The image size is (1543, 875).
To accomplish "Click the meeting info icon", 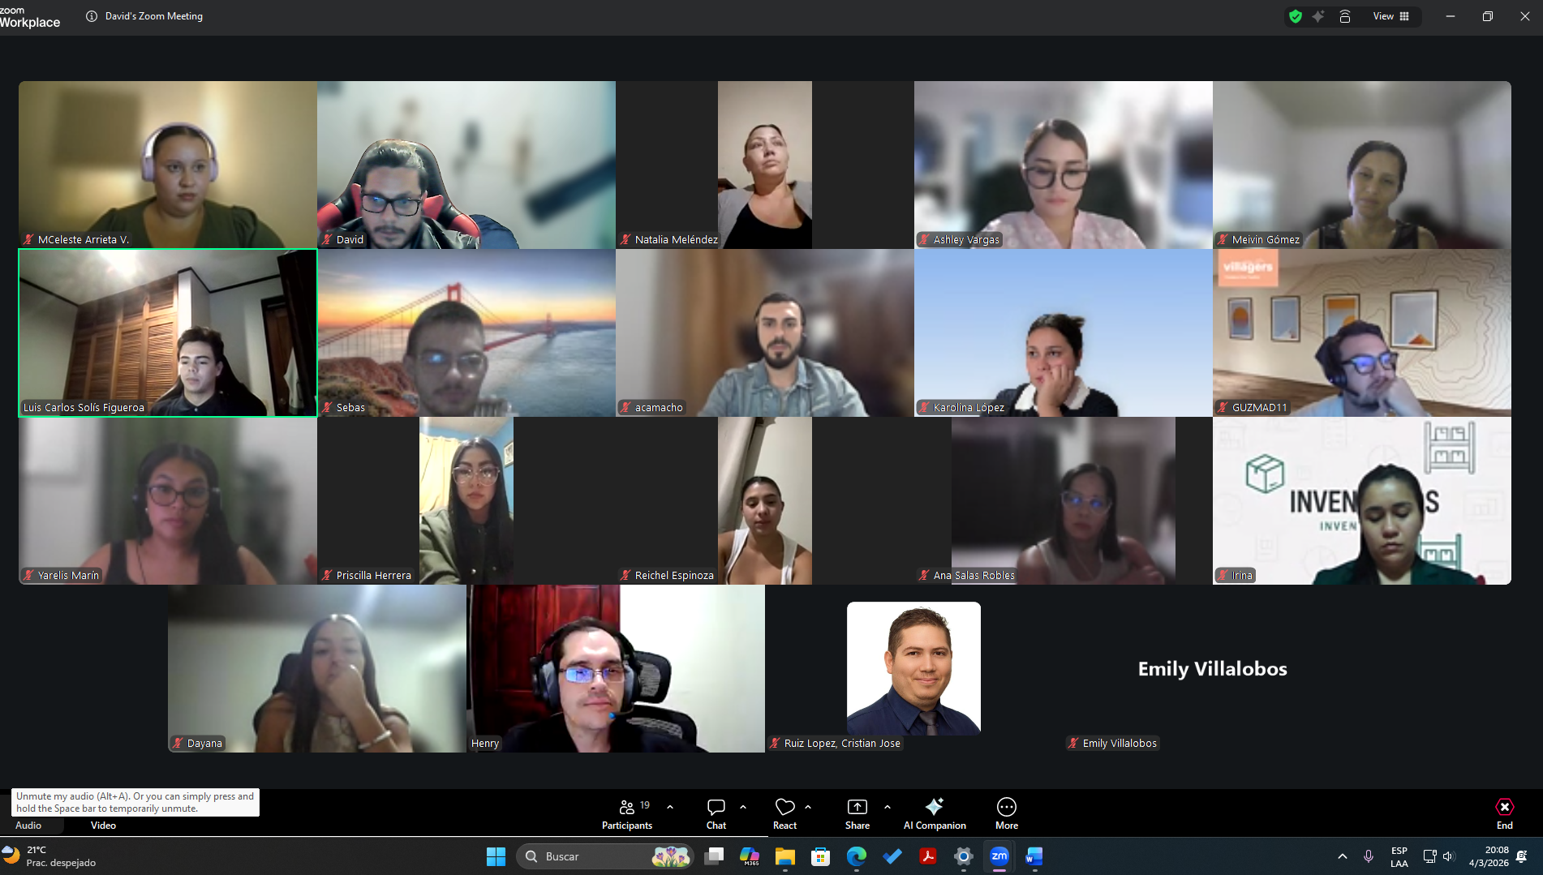I will click(92, 16).
